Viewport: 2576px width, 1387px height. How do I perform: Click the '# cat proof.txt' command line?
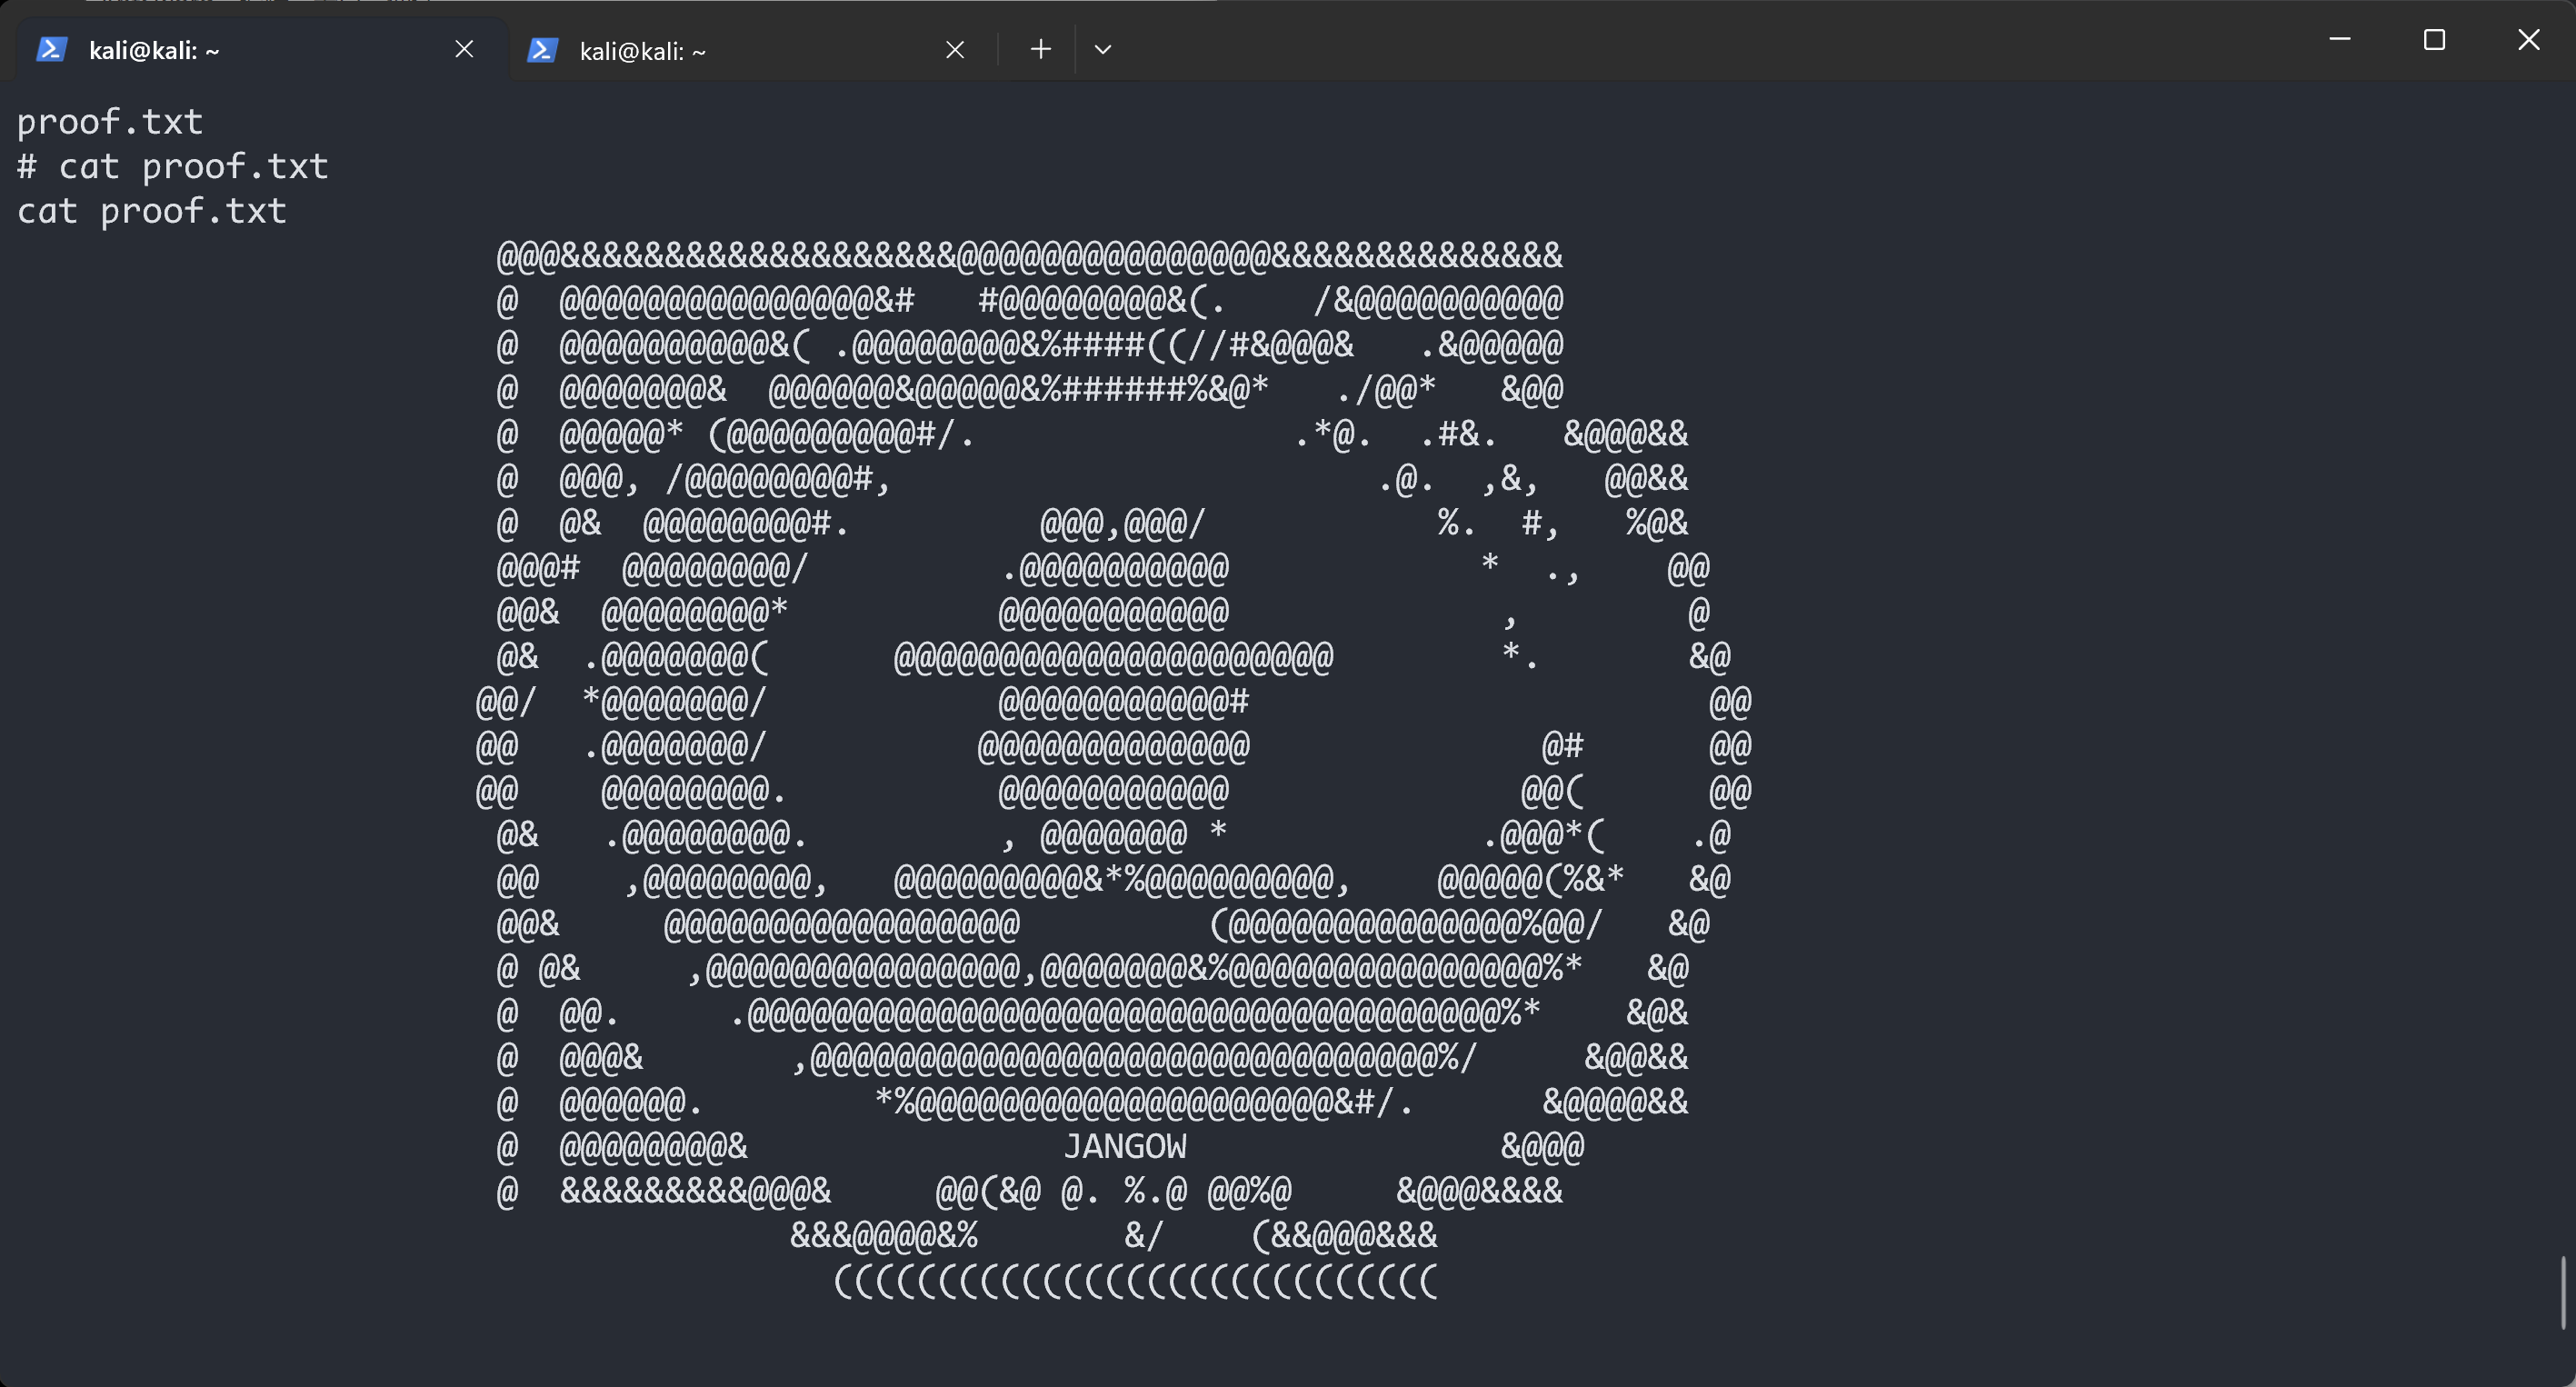(173, 166)
